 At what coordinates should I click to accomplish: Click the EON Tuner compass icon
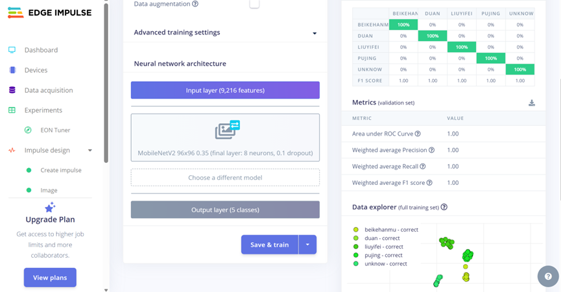pyautogui.click(x=28, y=130)
